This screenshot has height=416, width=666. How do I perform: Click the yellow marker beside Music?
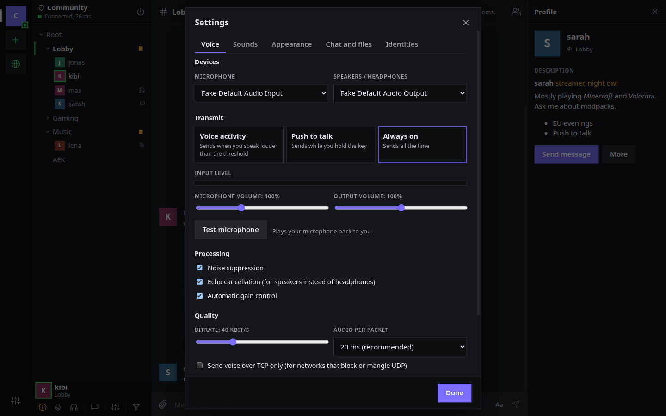tap(141, 132)
